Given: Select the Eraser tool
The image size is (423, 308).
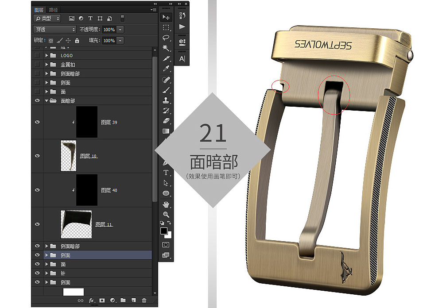Looking at the screenshot, I should click(166, 121).
